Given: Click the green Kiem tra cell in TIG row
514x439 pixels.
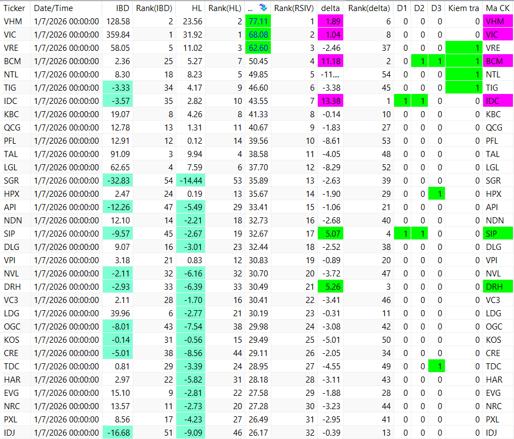Looking at the screenshot, I should coord(464,88).
